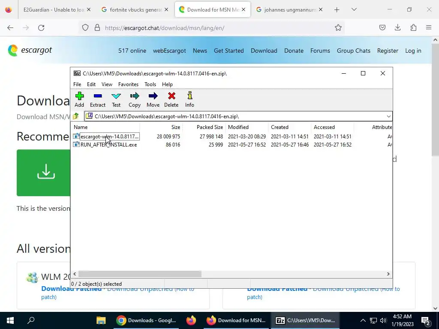Open Forums link in the header

point(320,51)
